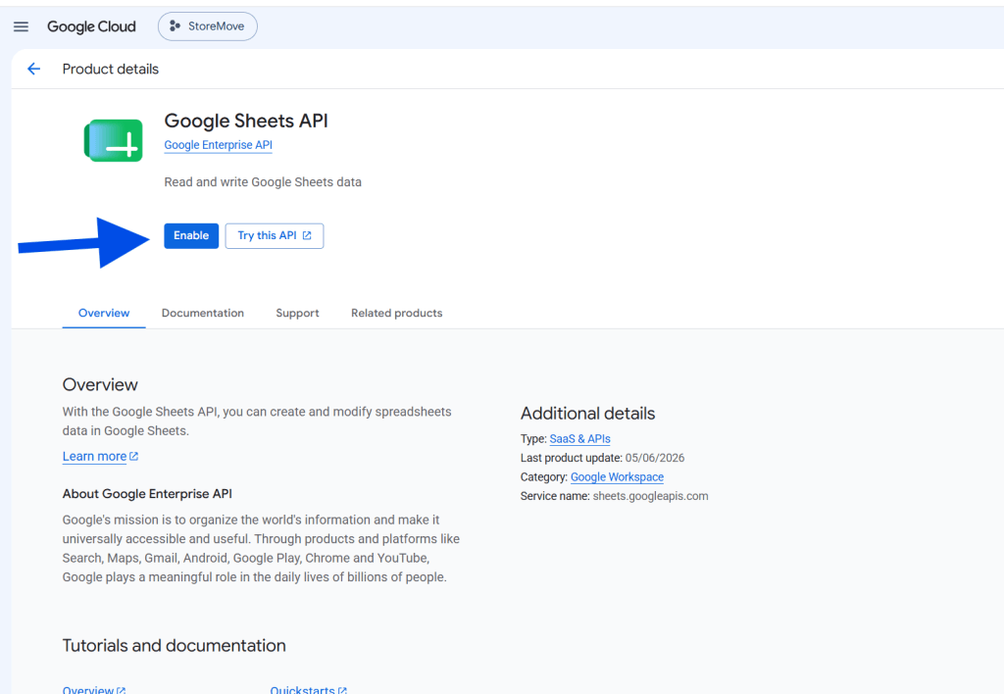Open the SaaS & APIs type link
The image size is (1004, 694).
click(x=580, y=439)
